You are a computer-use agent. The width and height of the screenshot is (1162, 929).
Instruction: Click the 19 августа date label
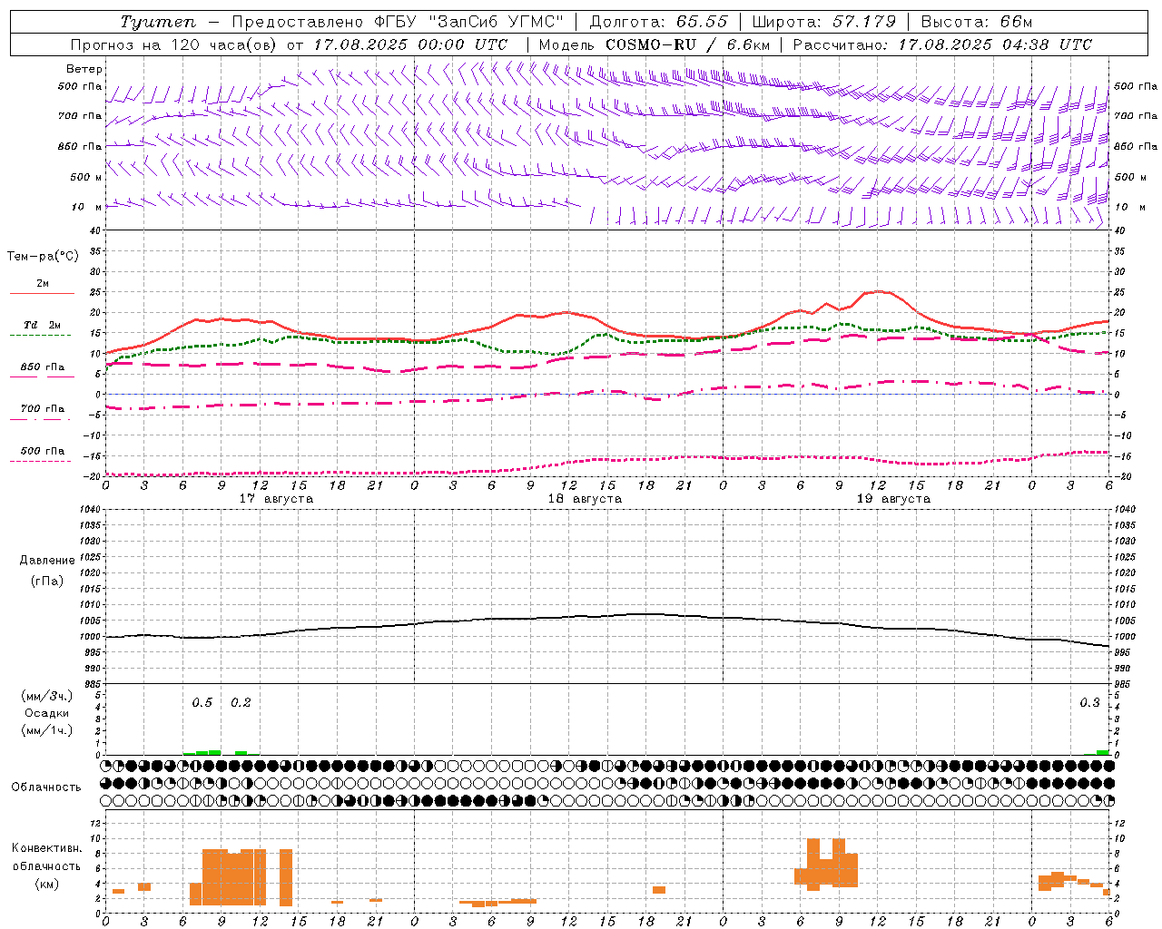coord(893,499)
